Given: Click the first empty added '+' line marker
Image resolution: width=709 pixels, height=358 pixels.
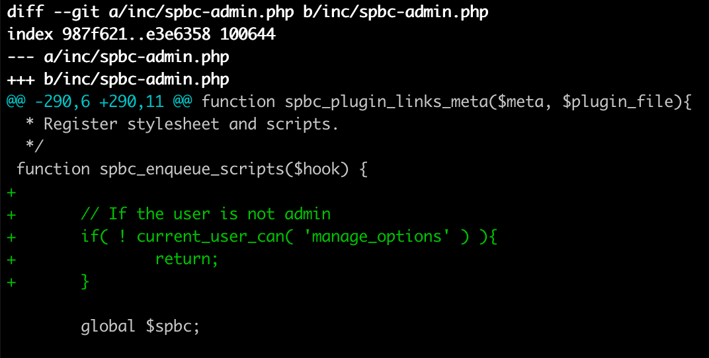Looking at the screenshot, I should coord(12,192).
